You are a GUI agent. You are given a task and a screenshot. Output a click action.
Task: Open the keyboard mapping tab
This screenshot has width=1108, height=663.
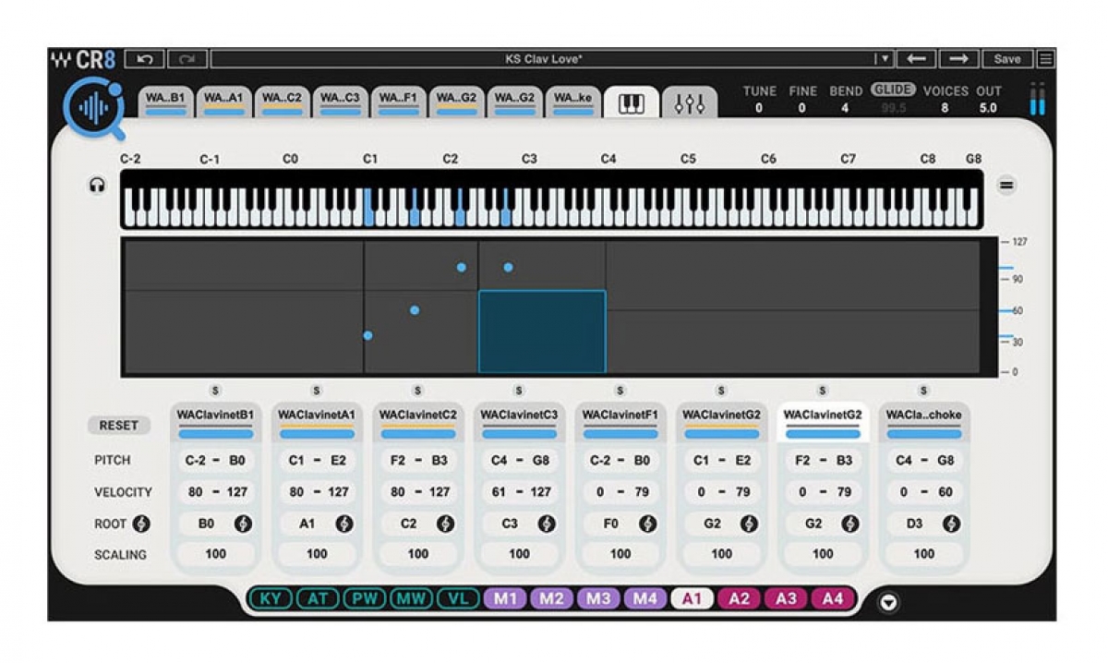(632, 102)
